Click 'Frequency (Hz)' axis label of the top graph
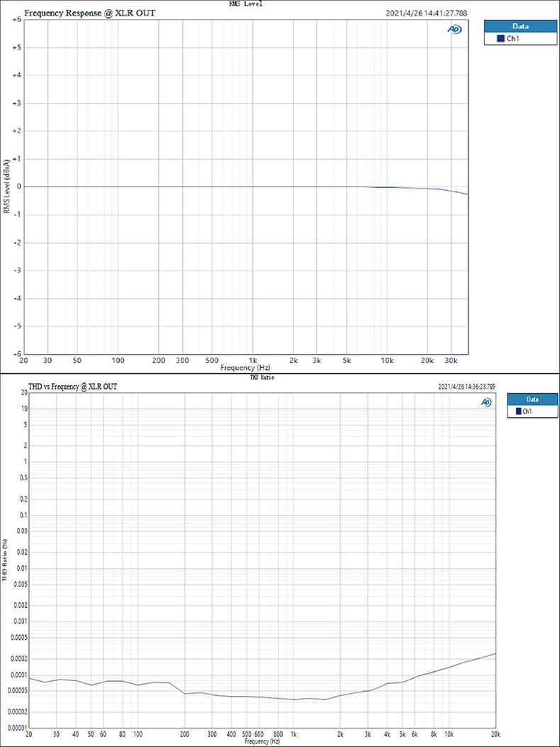560x747 pixels. pyautogui.click(x=246, y=367)
